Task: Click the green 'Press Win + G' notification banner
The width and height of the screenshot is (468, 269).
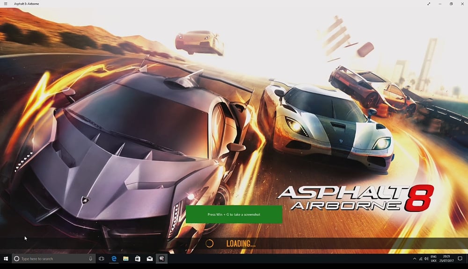Action: pyautogui.click(x=234, y=214)
